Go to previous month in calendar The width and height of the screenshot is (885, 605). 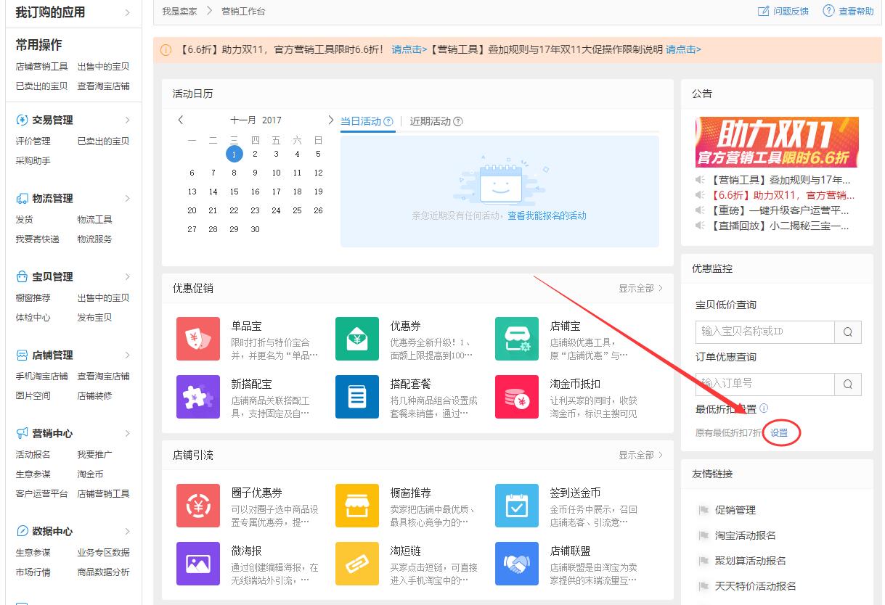[x=181, y=120]
